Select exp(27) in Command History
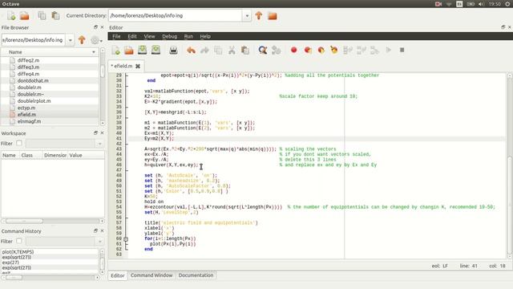This screenshot has height=289, width=513. (10, 263)
